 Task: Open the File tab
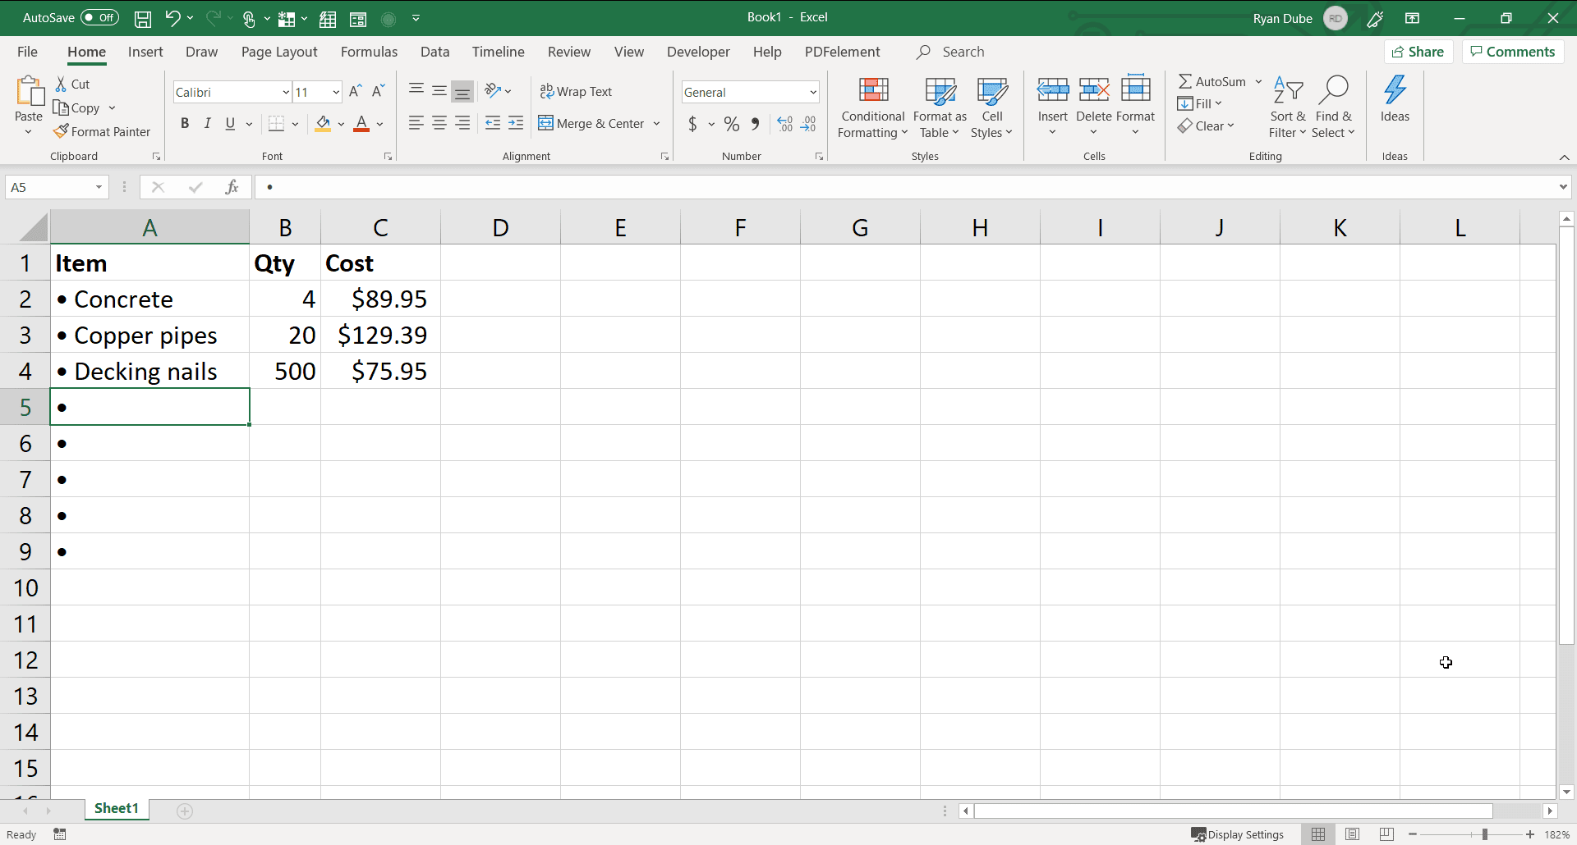(27, 52)
